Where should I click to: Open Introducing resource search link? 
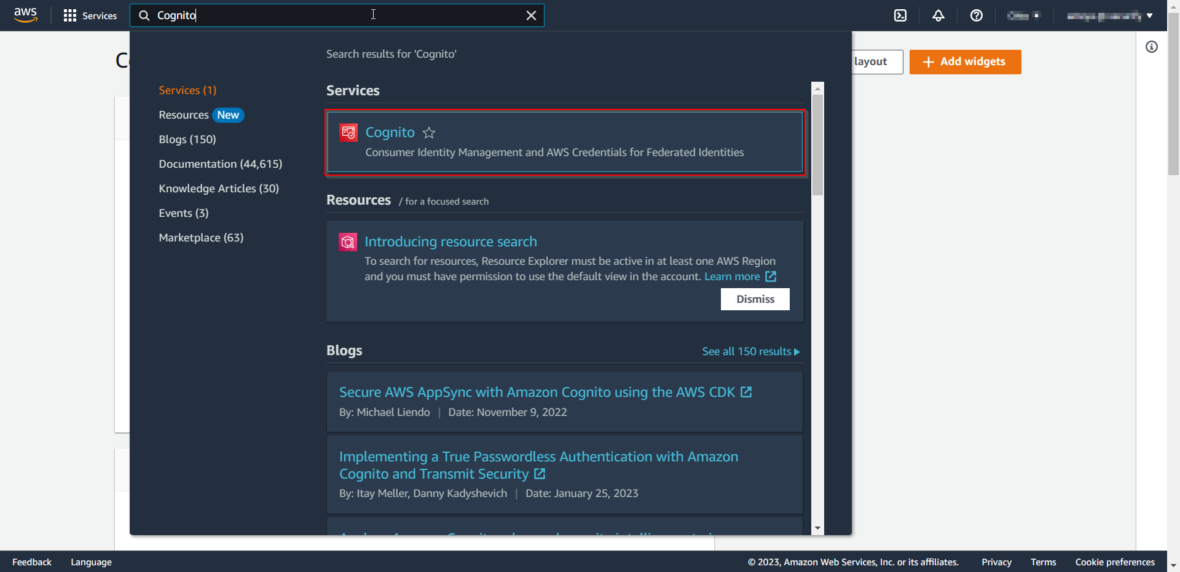pyautogui.click(x=450, y=241)
